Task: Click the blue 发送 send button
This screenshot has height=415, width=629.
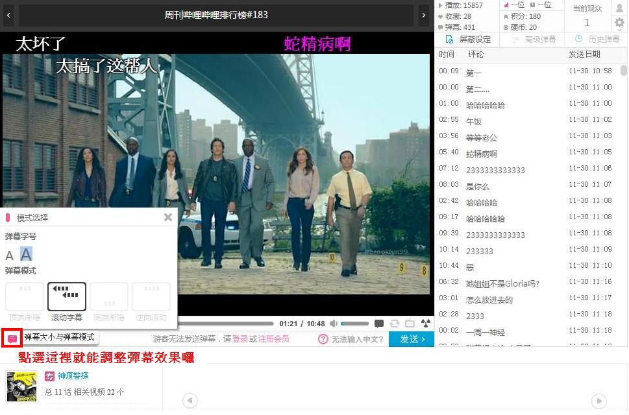Action: [412, 339]
